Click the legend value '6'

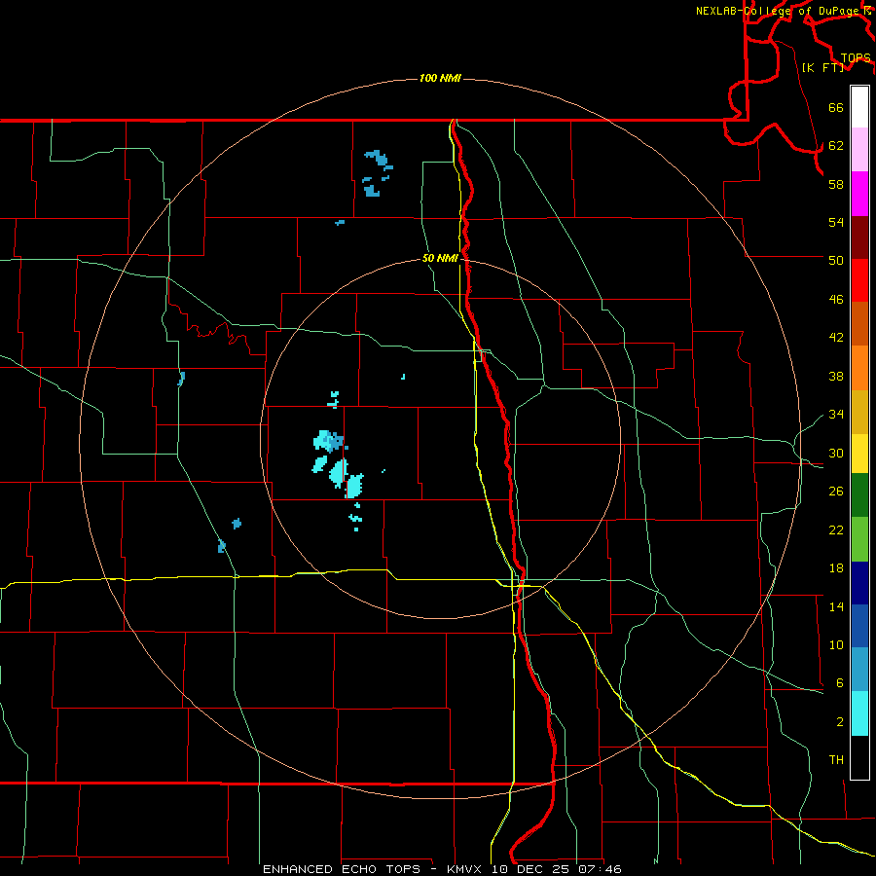pos(840,682)
